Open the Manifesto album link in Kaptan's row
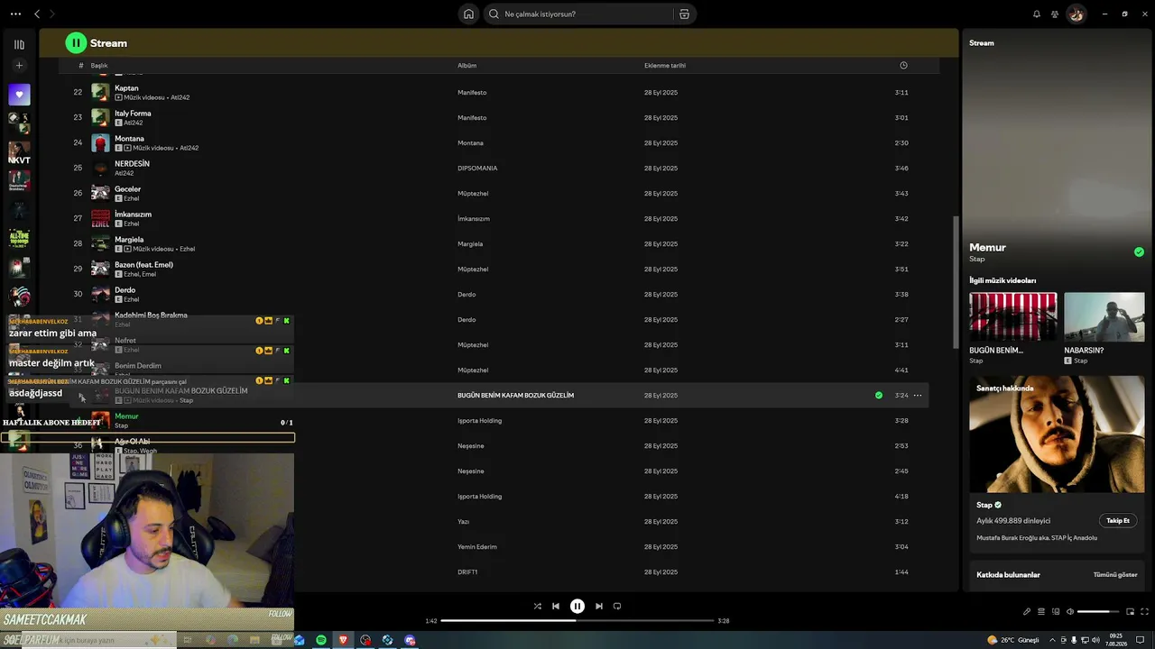This screenshot has height=649, width=1155. tap(472, 93)
